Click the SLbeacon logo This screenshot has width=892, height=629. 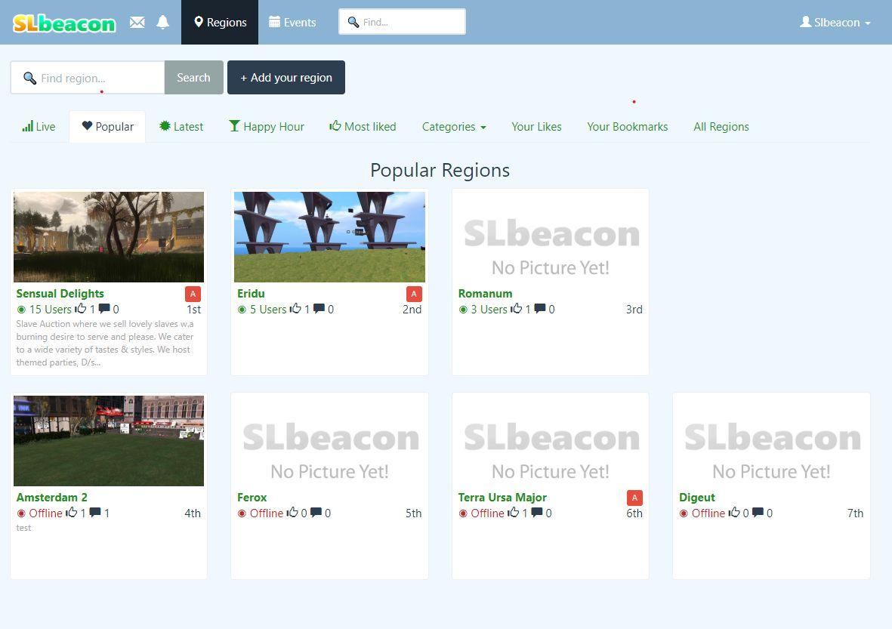(64, 23)
